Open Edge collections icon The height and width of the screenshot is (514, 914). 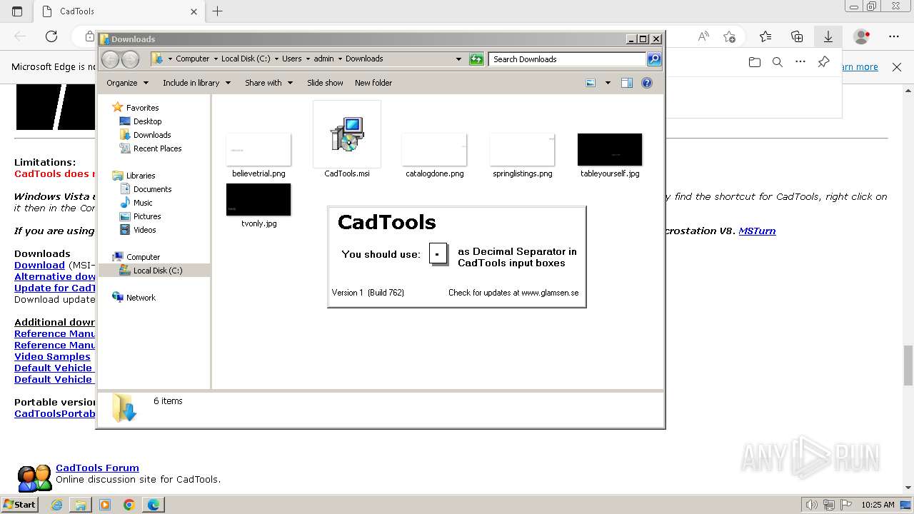pos(797,36)
